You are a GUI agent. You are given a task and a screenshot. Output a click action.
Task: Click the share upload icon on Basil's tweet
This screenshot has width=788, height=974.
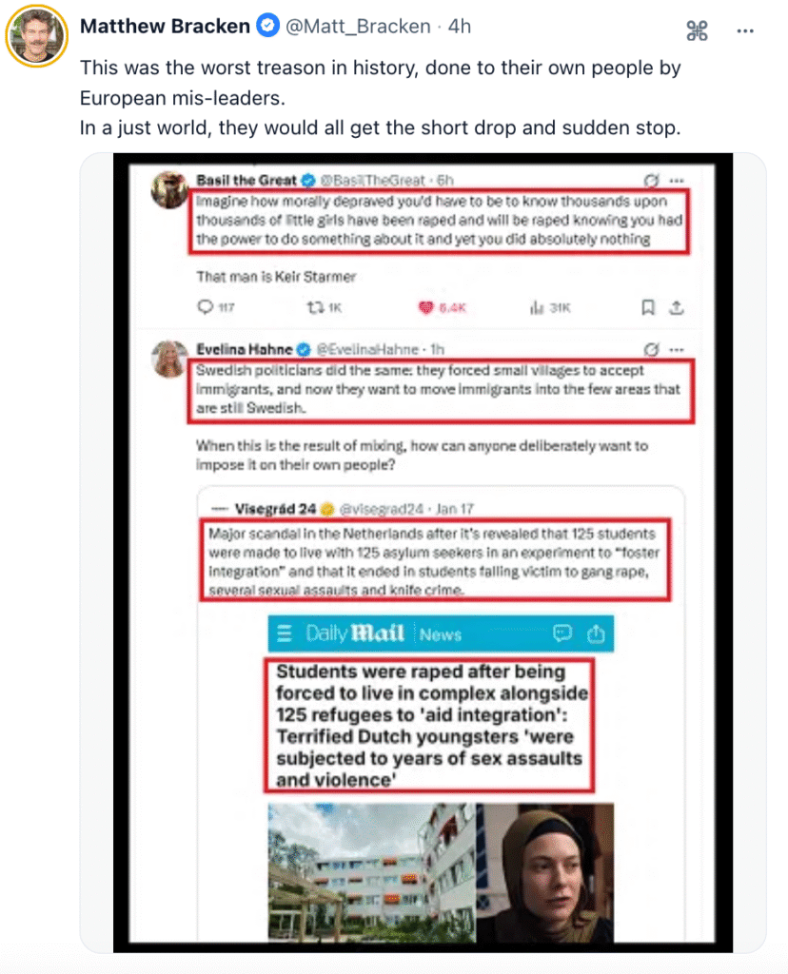[x=676, y=307]
